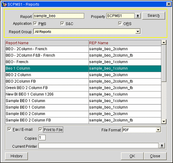Select the BEO - French report row
Image resolution: width=173 pixels, height=163 pixels.
[83, 62]
